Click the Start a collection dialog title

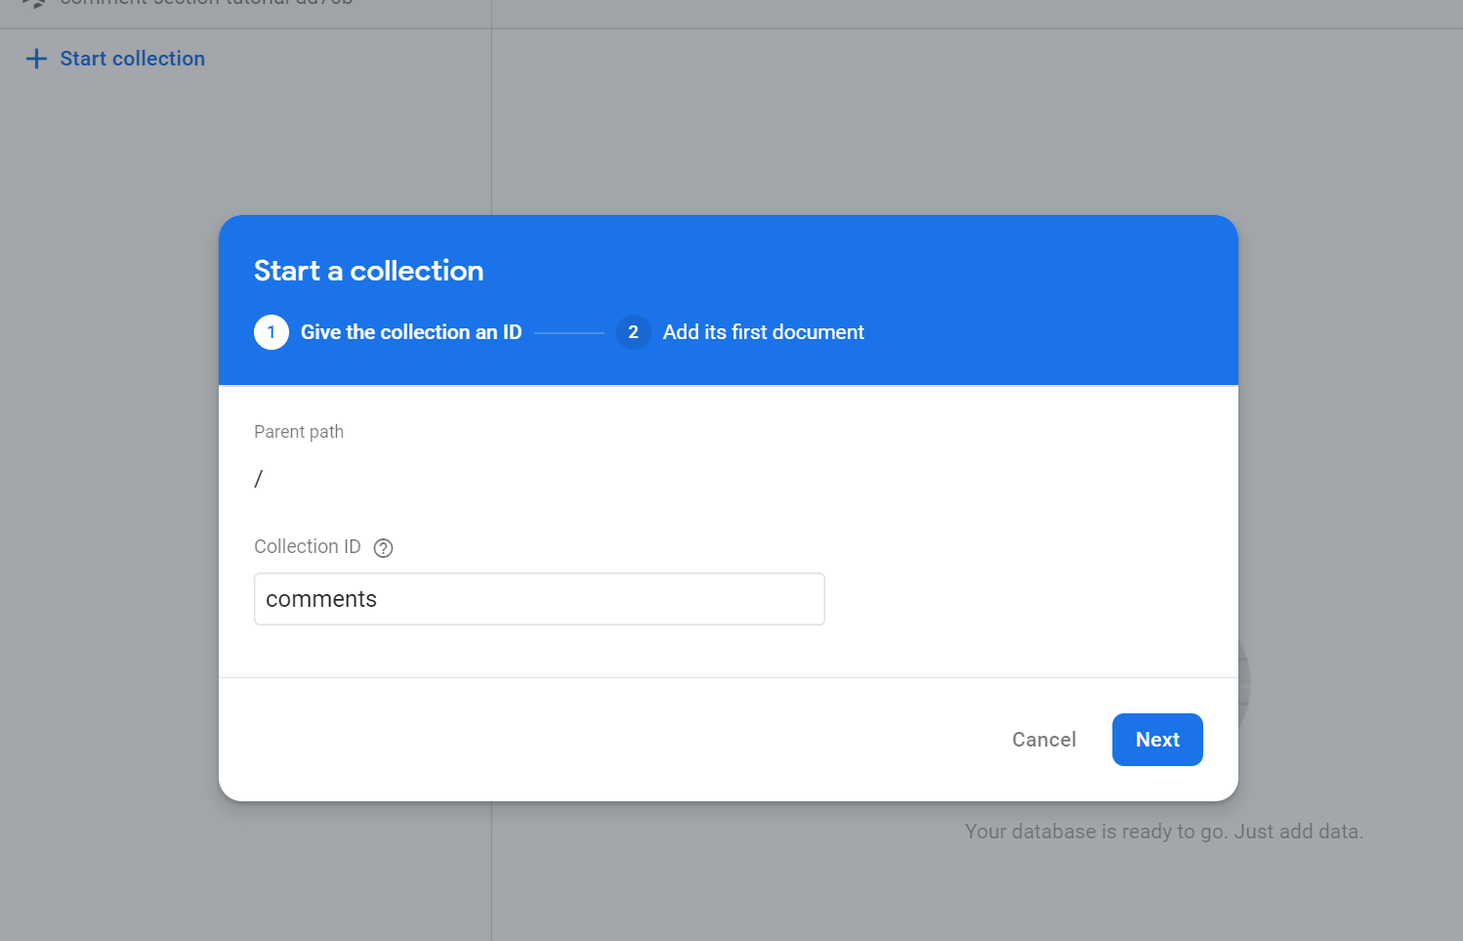369,271
